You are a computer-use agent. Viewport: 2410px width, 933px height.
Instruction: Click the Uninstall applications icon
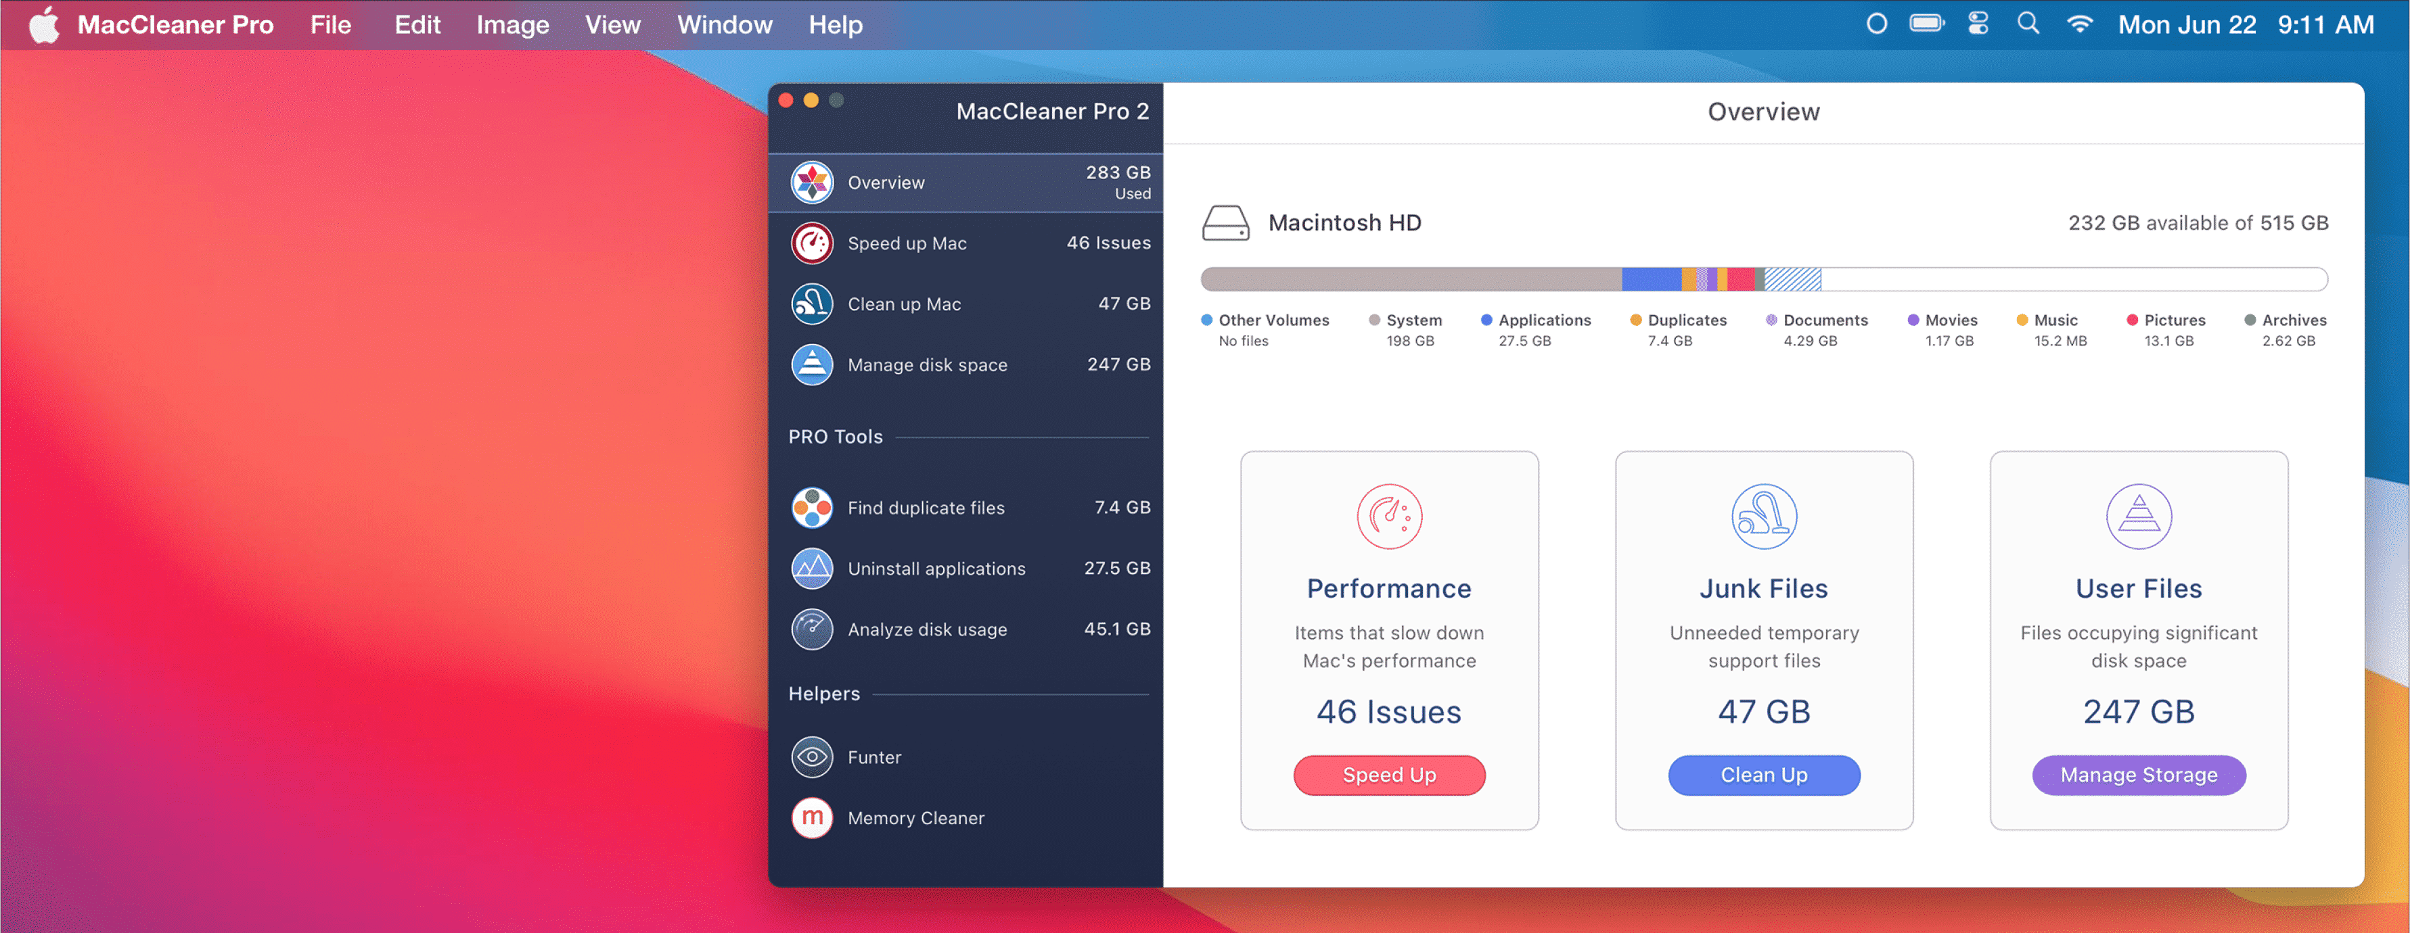[x=811, y=569]
